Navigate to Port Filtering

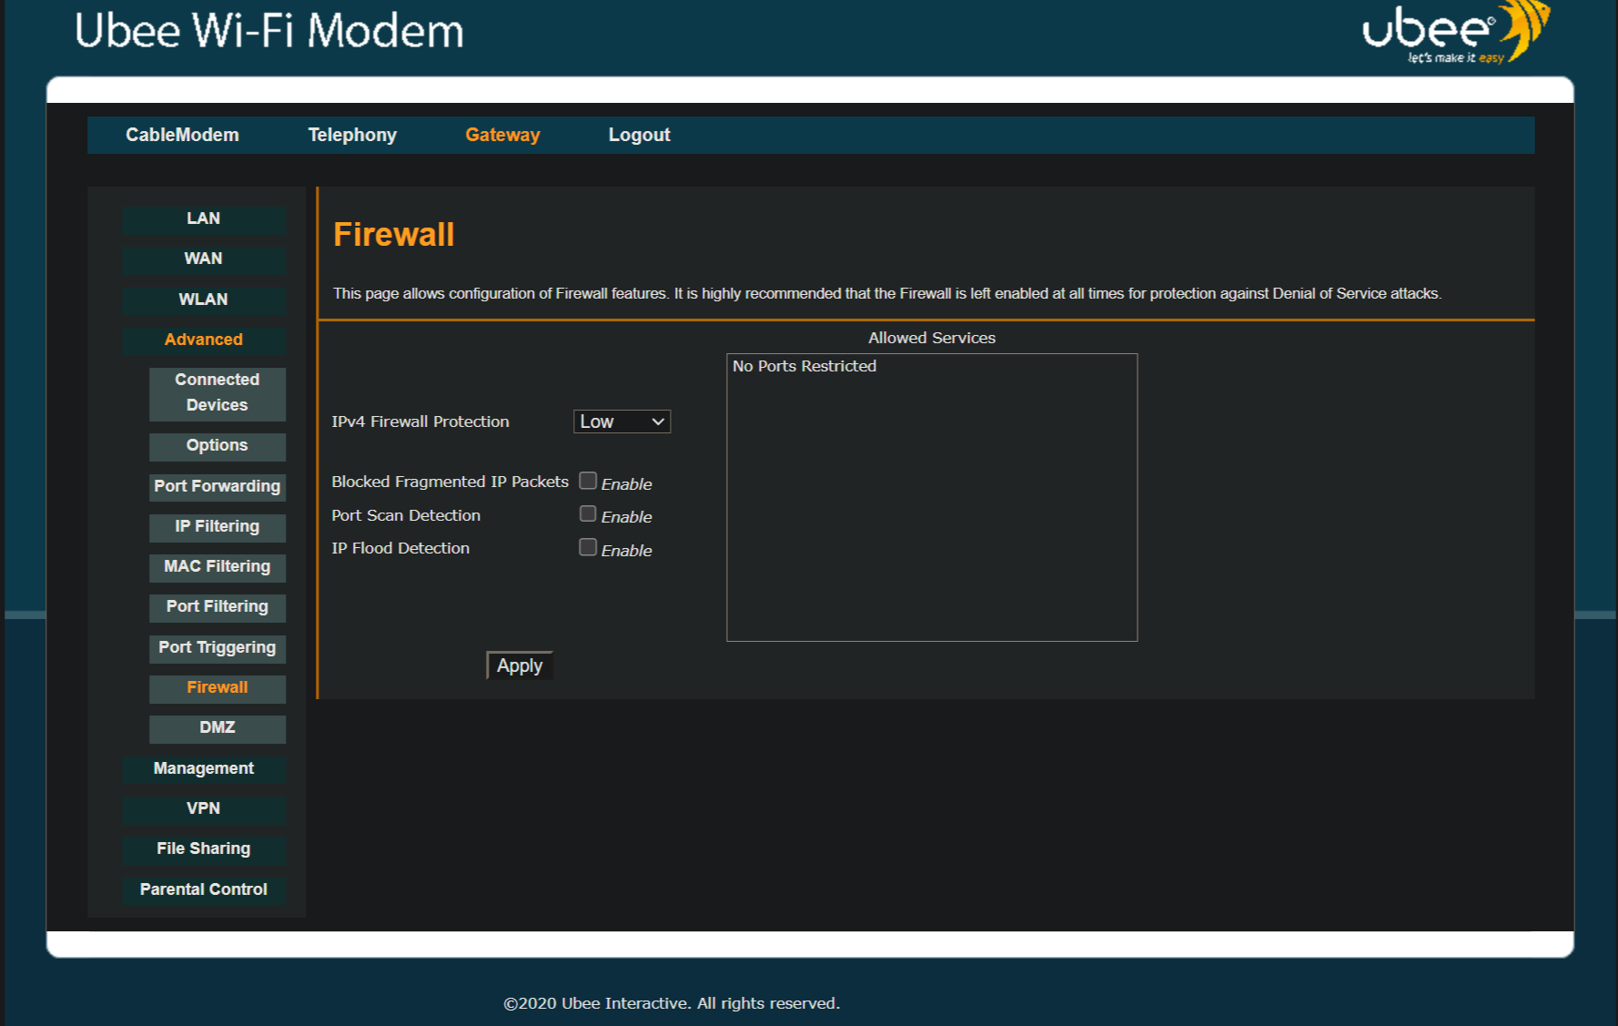point(217,606)
